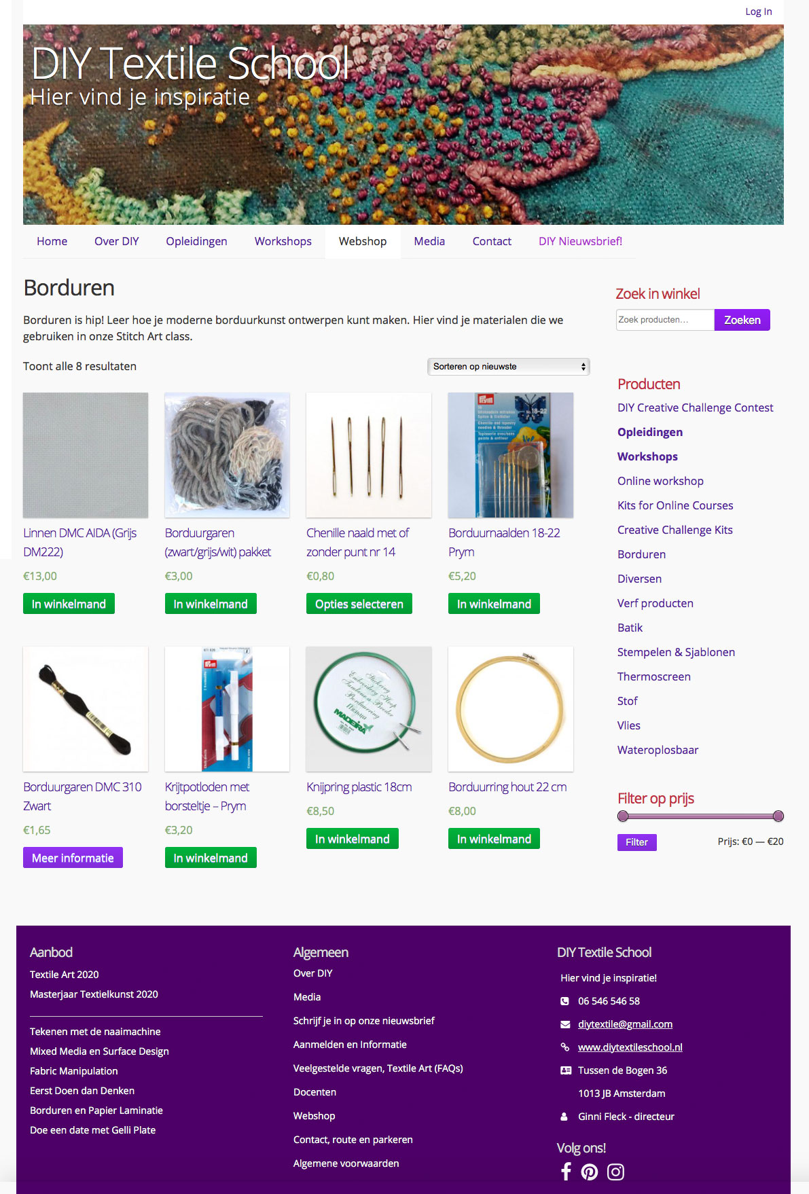Open the Webshop tab in navigation
The width and height of the screenshot is (809, 1194).
point(363,241)
